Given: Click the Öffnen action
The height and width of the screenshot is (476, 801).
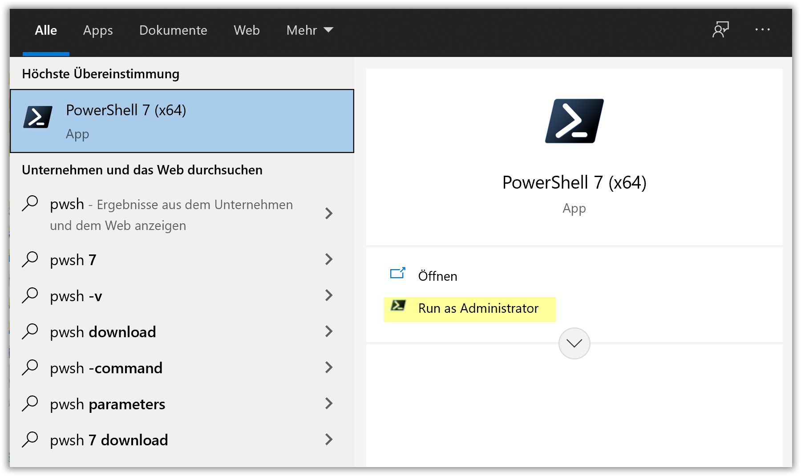Looking at the screenshot, I should [x=438, y=276].
